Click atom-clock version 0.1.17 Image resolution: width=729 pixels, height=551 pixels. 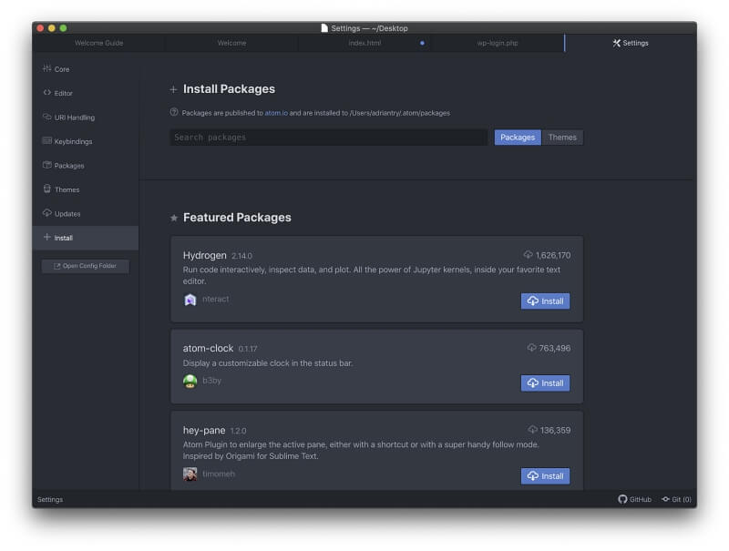[248, 349]
